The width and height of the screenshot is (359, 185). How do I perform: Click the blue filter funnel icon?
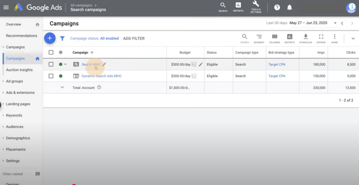coord(62,38)
